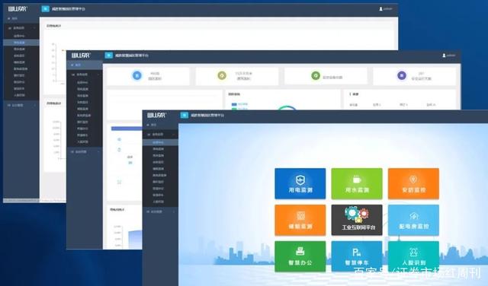This screenshot has width=488, height=286.
Task: Open the 智慧停车 parking tile
Action: [357, 256]
